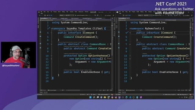Open Any CPU platform dropdown in right window
Image resolution: width=195 pixels, height=110 pixels.
148,15
